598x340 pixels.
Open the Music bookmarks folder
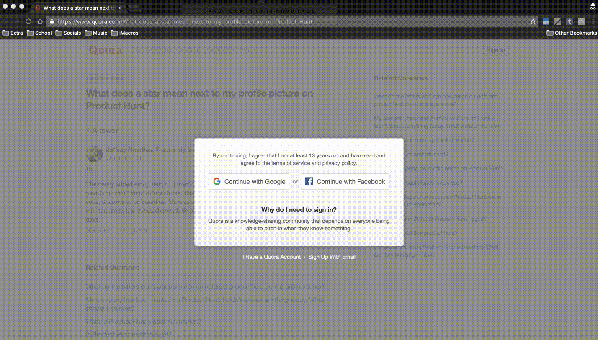[x=96, y=33]
